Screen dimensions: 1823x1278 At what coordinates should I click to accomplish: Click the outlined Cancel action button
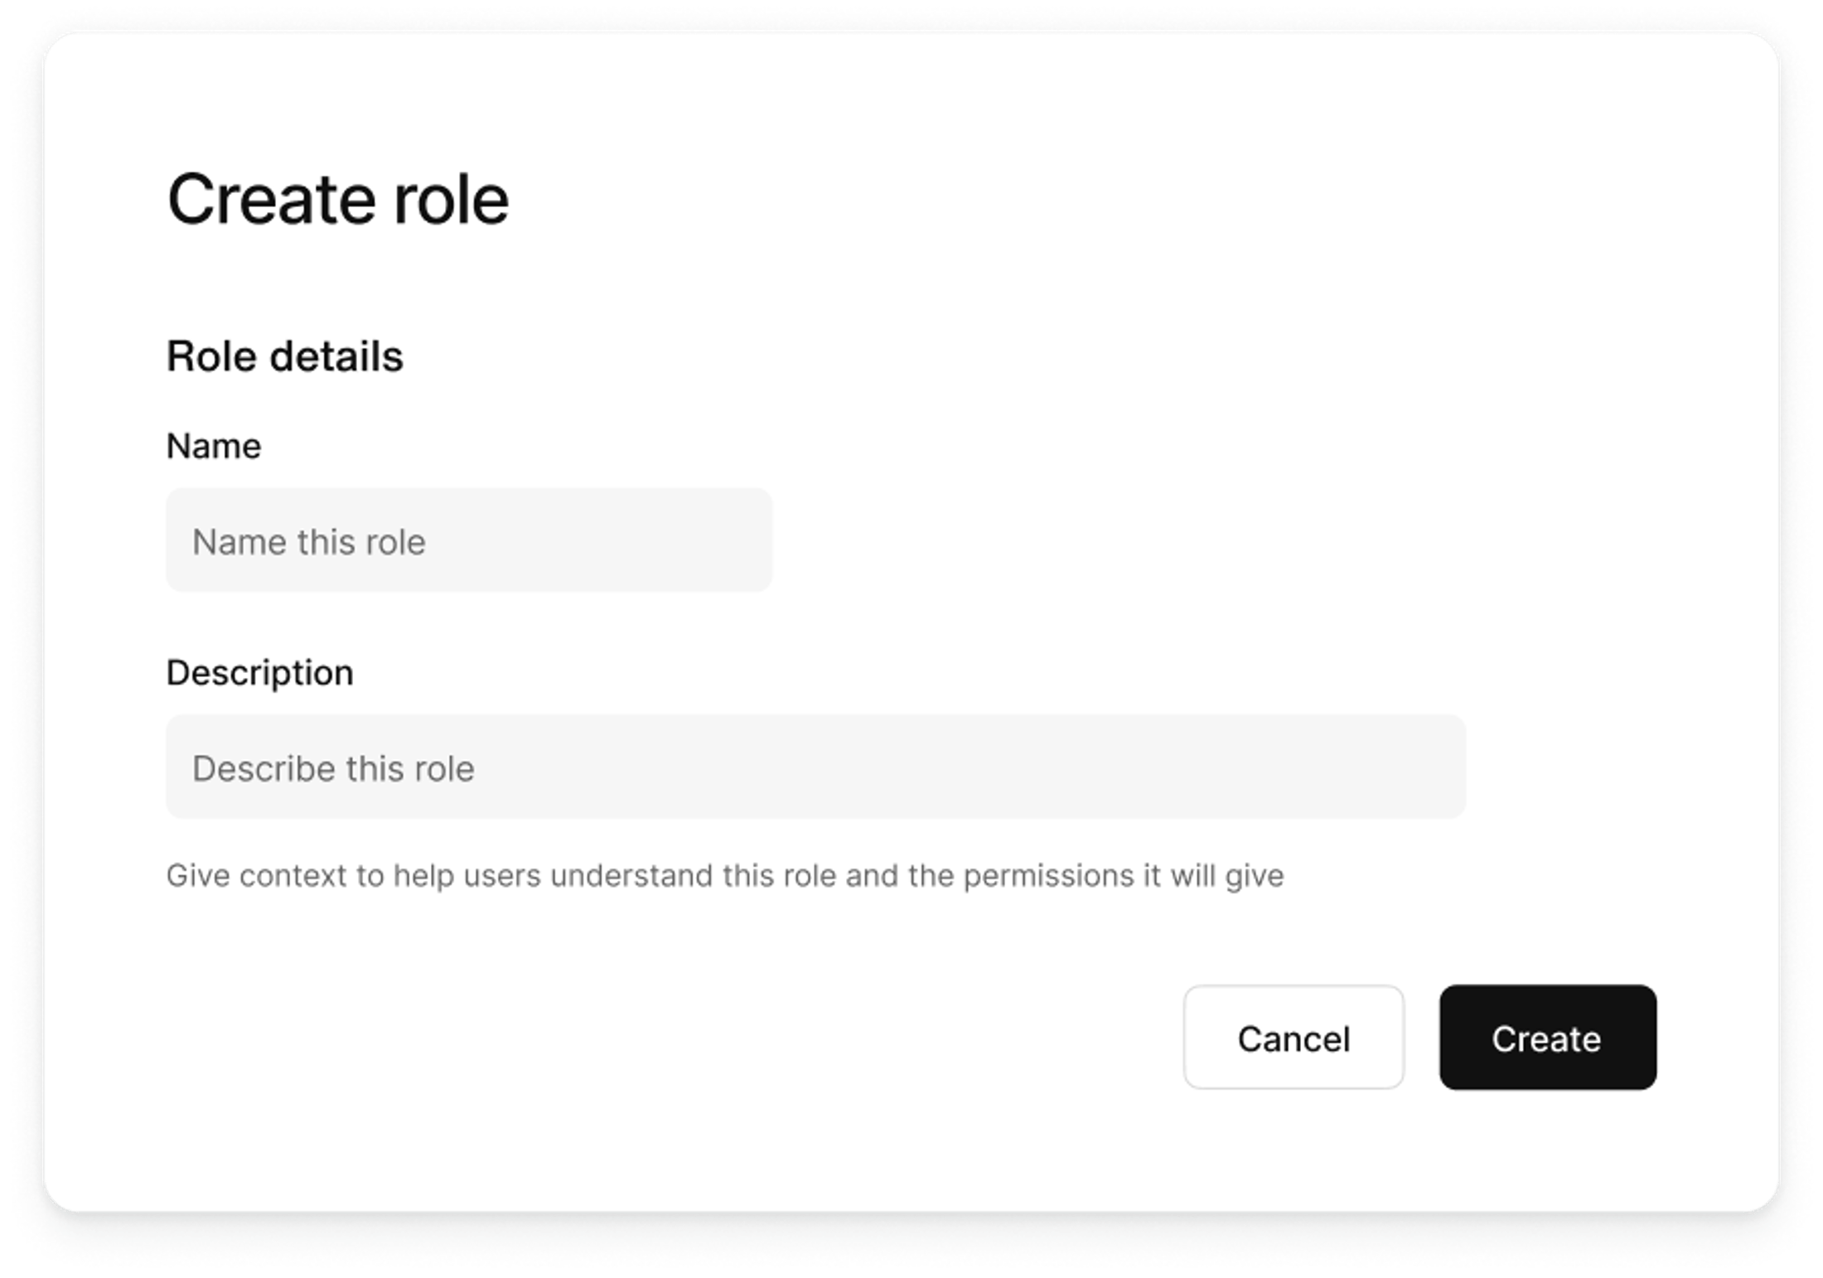pos(1294,1038)
